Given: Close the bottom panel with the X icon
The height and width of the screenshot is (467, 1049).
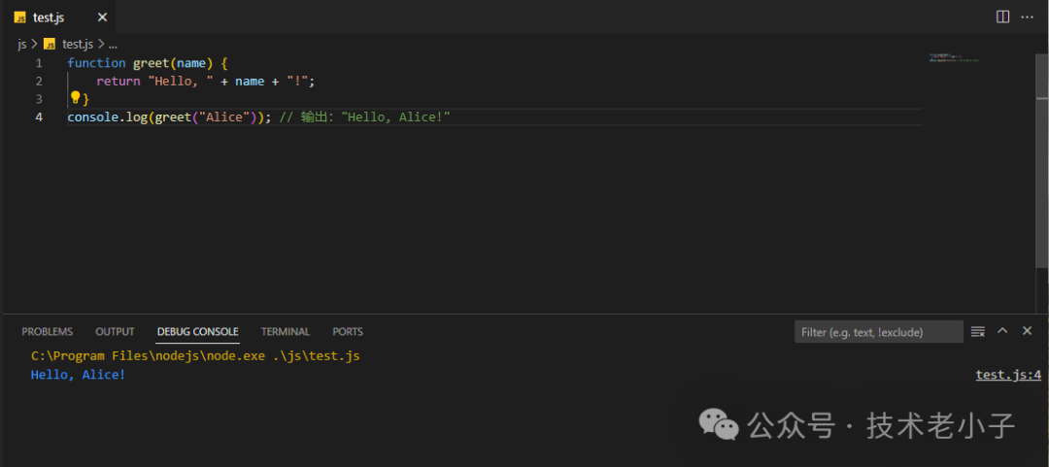Looking at the screenshot, I should [1028, 332].
